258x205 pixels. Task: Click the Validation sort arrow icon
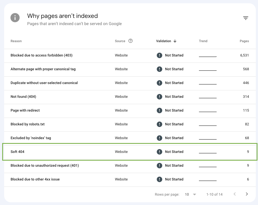coord(175,41)
